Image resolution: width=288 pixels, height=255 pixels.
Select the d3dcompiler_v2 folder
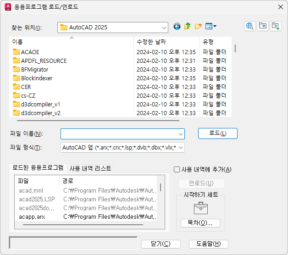coord(37,113)
